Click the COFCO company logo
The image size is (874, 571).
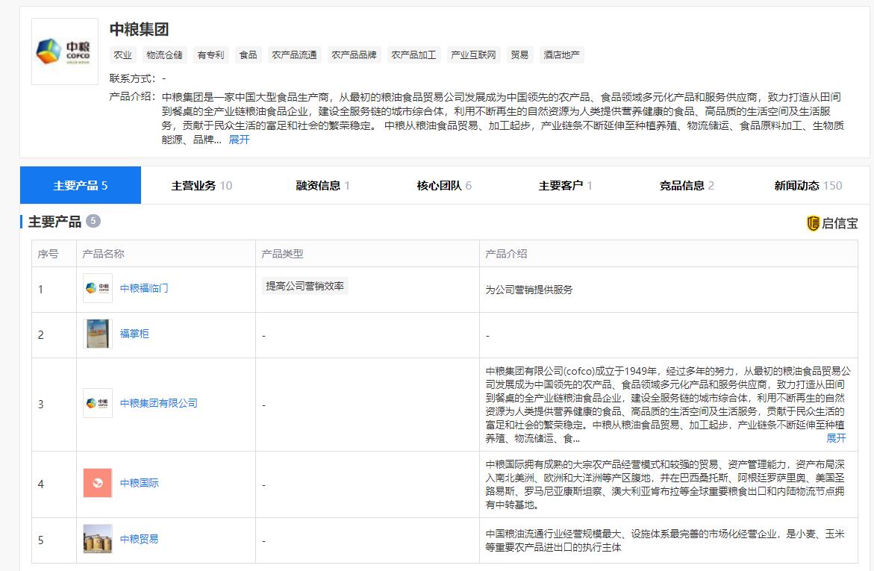coord(65,52)
